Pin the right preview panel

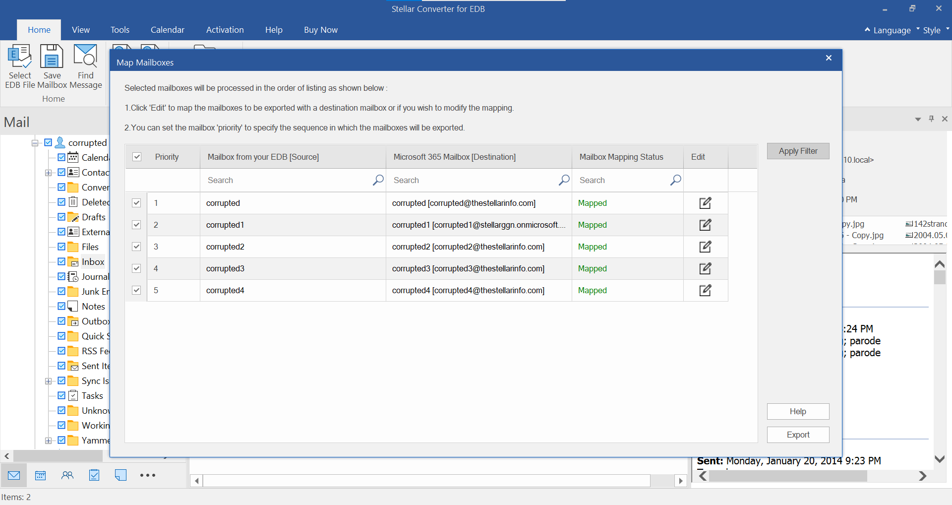tap(931, 119)
